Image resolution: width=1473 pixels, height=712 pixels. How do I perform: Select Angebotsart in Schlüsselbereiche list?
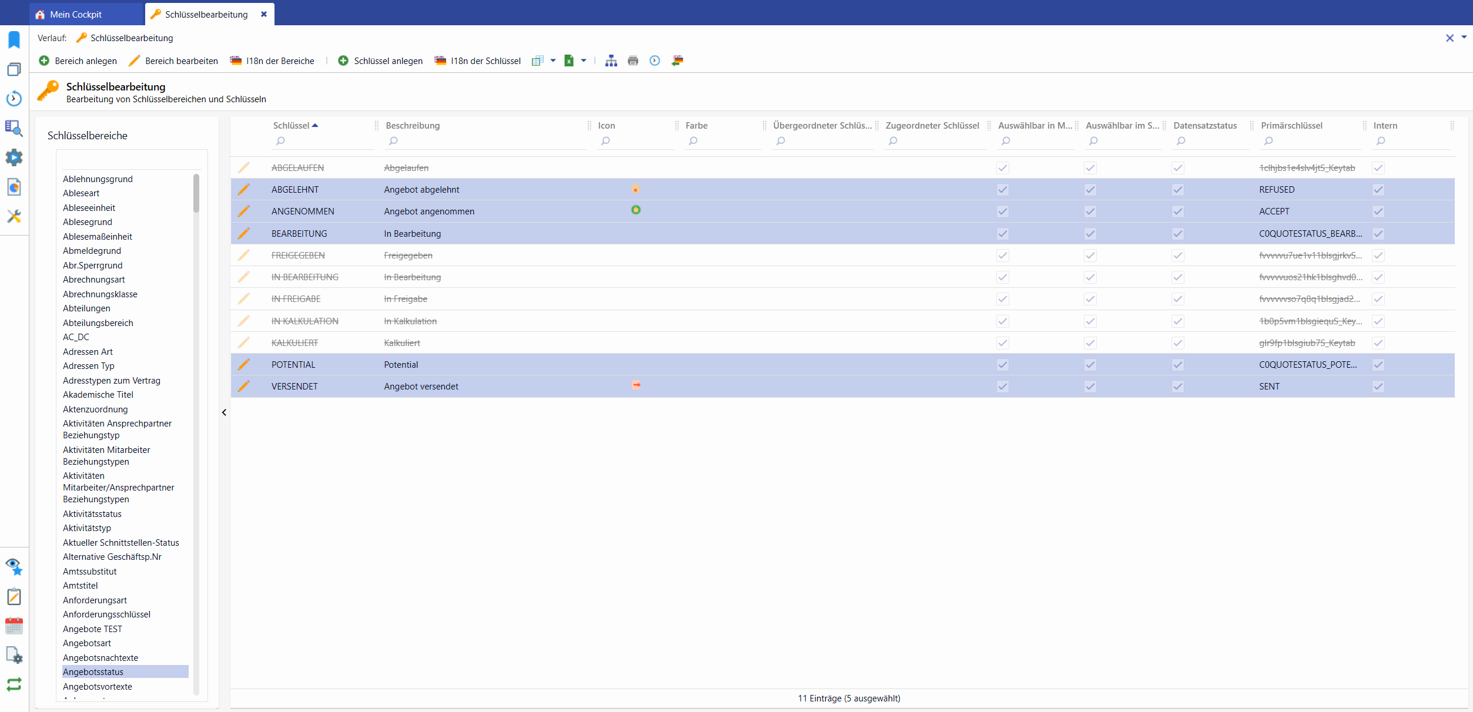87,643
